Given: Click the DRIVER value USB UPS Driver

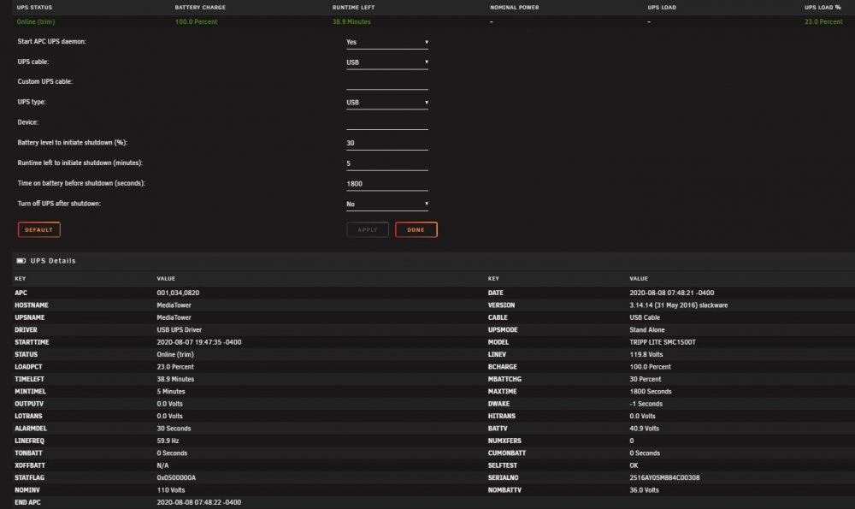Looking at the screenshot, I should point(180,330).
